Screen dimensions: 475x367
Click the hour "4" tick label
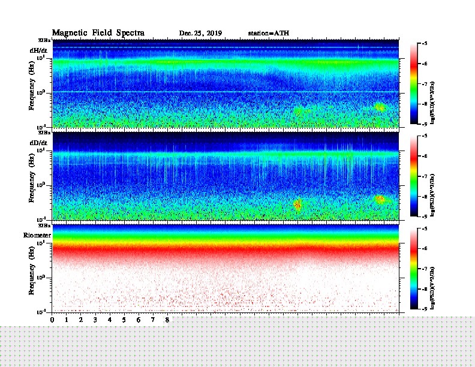[x=110, y=320]
